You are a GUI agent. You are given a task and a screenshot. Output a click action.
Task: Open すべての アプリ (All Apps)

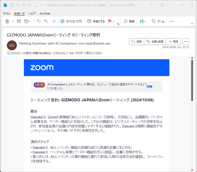click(x=71, y=21)
